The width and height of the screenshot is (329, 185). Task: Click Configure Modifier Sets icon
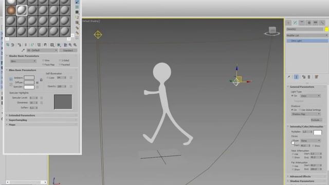point(317,77)
